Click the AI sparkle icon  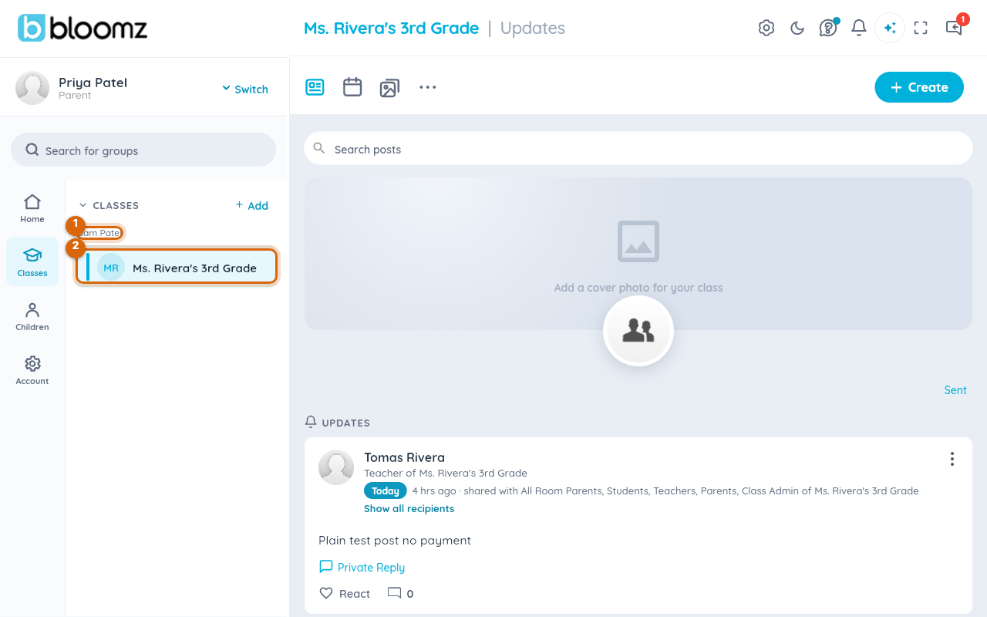tap(890, 28)
